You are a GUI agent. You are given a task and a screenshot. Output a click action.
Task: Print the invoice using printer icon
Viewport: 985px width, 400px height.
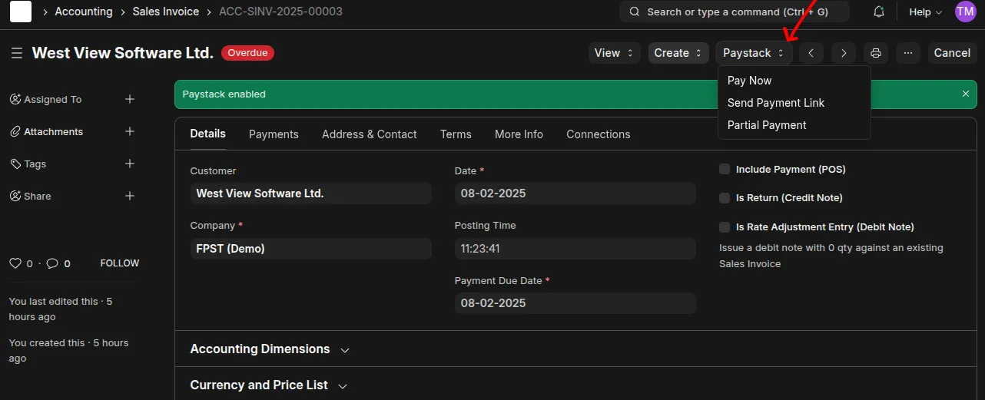pos(875,53)
